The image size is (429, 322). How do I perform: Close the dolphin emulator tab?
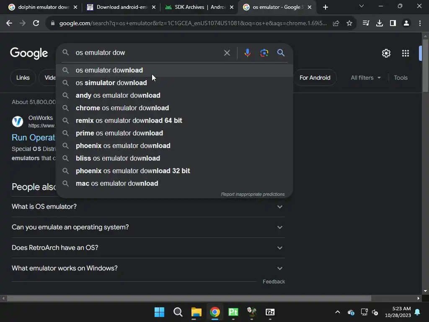[75, 8]
